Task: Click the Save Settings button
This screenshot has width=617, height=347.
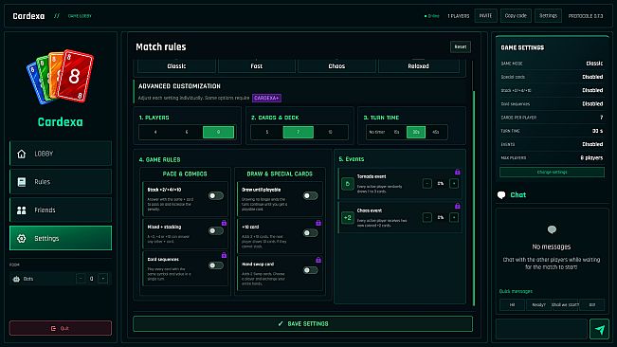Action: point(302,324)
